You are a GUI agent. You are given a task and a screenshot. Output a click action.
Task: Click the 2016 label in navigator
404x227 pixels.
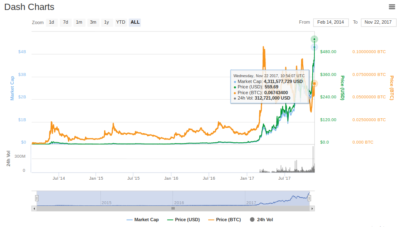pyautogui.click(x=179, y=203)
